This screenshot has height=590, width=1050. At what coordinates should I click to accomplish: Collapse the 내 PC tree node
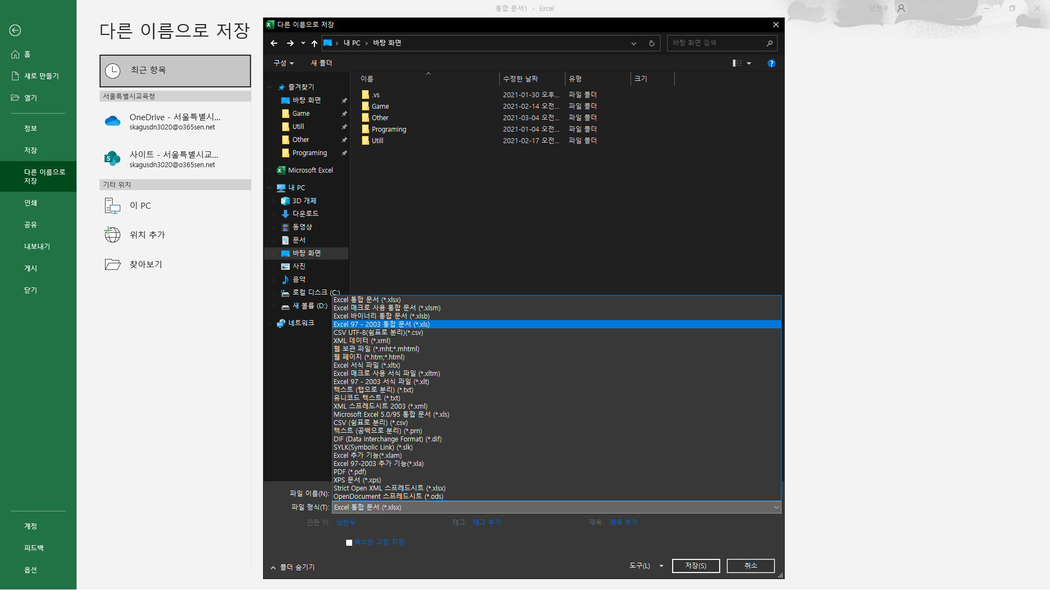(270, 188)
